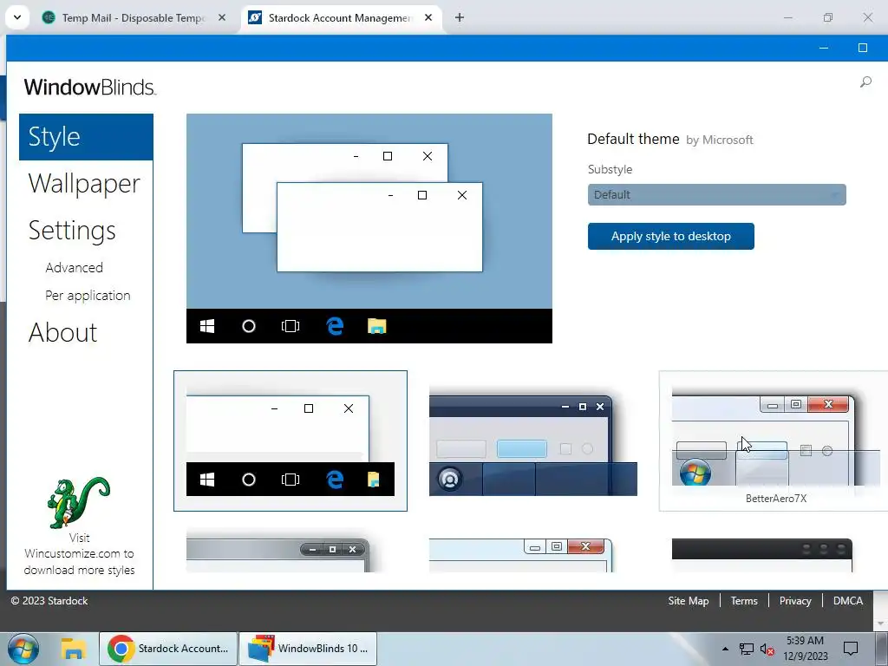Open the Windows Start orb
This screenshot has width=888, height=666.
point(23,649)
